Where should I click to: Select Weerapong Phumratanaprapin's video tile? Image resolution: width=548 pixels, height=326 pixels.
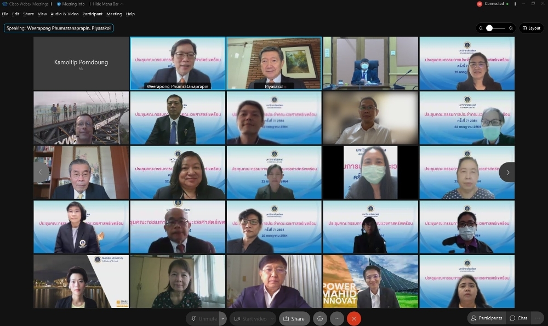[x=177, y=63]
